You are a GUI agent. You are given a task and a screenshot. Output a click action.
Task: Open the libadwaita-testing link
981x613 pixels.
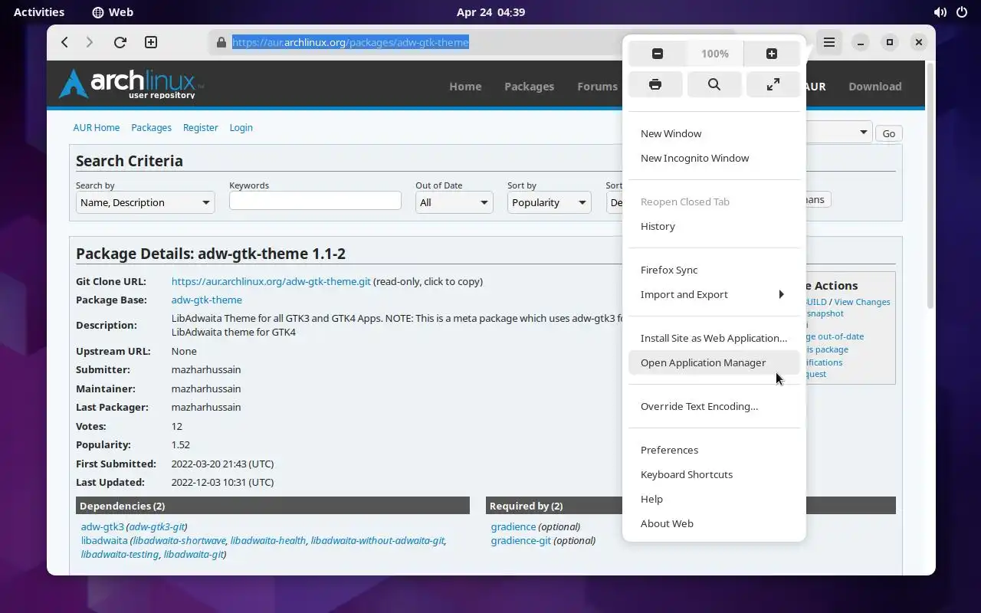pos(120,554)
